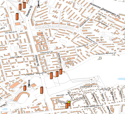Screen dimensions: 125x114
Task: Click the horizontal 23 Августа ул label west of Ленина пр
Action: 14,32
